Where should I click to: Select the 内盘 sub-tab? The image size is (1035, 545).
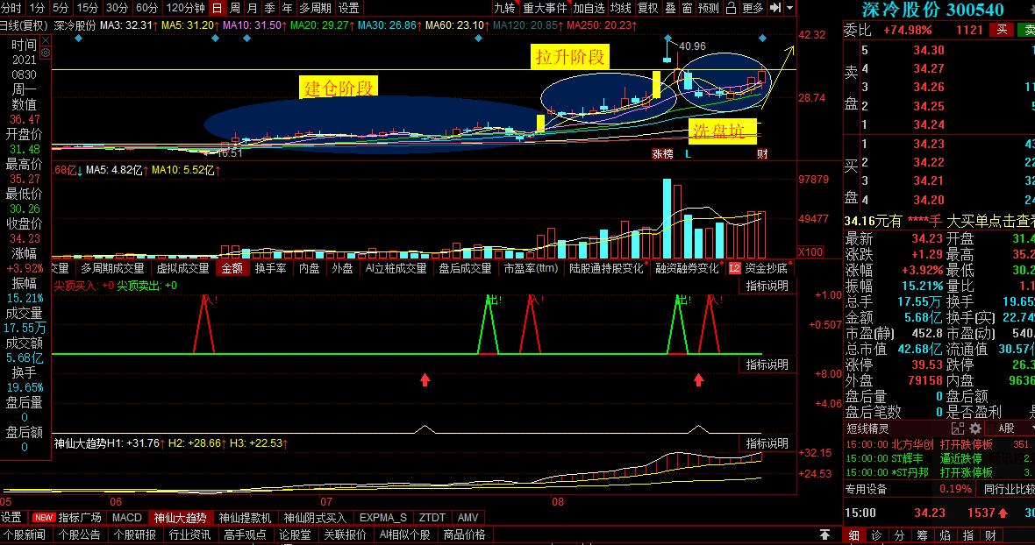tap(309, 268)
